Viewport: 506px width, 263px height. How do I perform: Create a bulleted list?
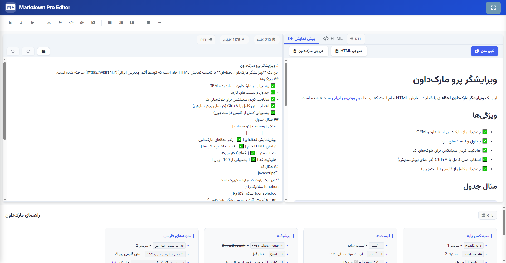110,22
